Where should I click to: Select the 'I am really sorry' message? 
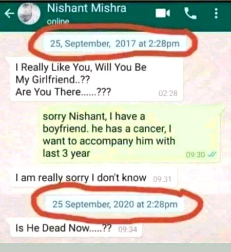[x=94, y=178]
